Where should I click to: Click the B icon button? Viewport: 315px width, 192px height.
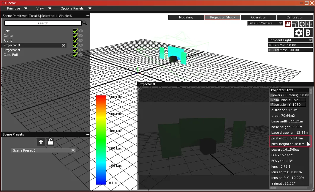308,33
